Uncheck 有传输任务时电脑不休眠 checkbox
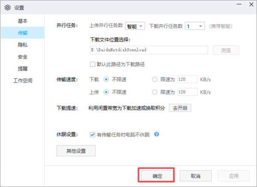The width and height of the screenshot is (257, 187). coord(93,135)
